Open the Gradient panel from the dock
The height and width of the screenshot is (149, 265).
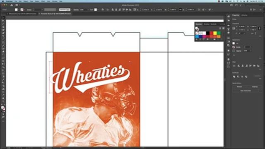(x=229, y=42)
